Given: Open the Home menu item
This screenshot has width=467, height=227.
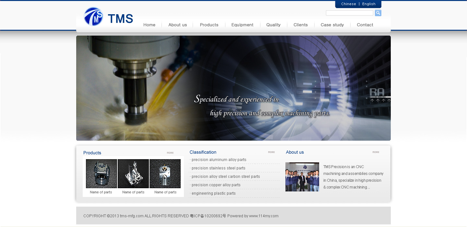Looking at the screenshot, I should pyautogui.click(x=149, y=25).
